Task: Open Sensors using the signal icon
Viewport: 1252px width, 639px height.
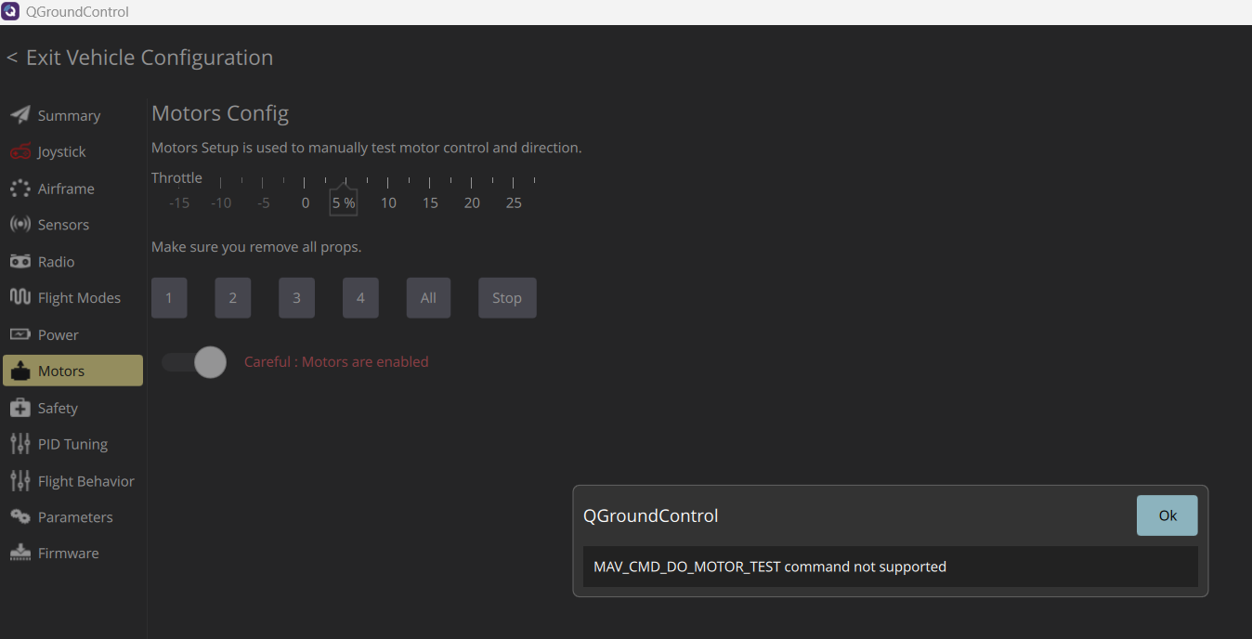Action: pos(20,225)
